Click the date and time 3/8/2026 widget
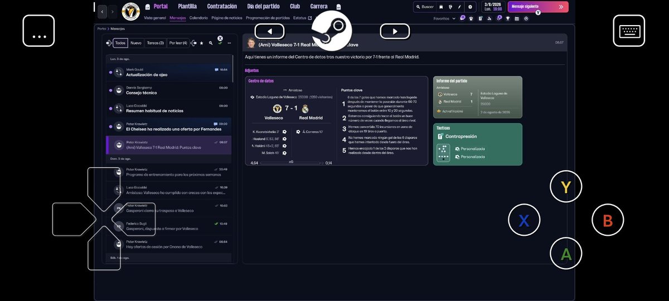The image size is (669, 301). coord(493,7)
